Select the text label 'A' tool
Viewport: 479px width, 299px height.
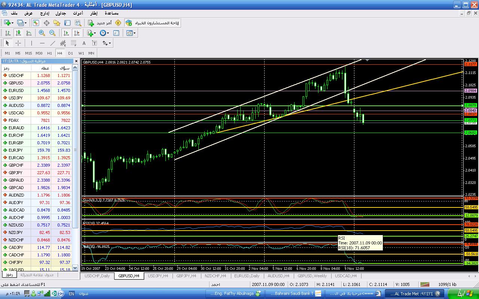click(84, 43)
